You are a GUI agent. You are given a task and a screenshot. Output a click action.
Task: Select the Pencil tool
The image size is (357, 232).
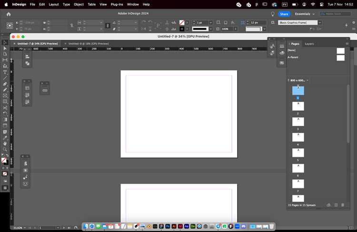[5, 90]
